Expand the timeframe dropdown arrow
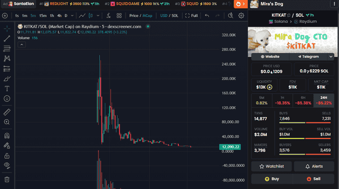This screenshot has height=189, width=339. [72, 16]
